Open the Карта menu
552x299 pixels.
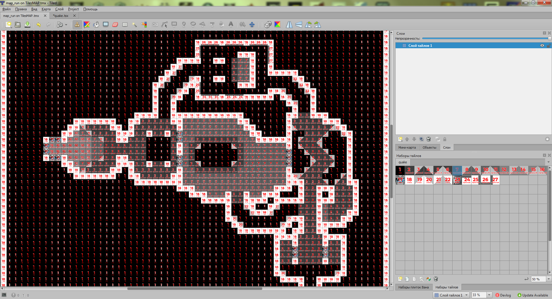(46, 9)
